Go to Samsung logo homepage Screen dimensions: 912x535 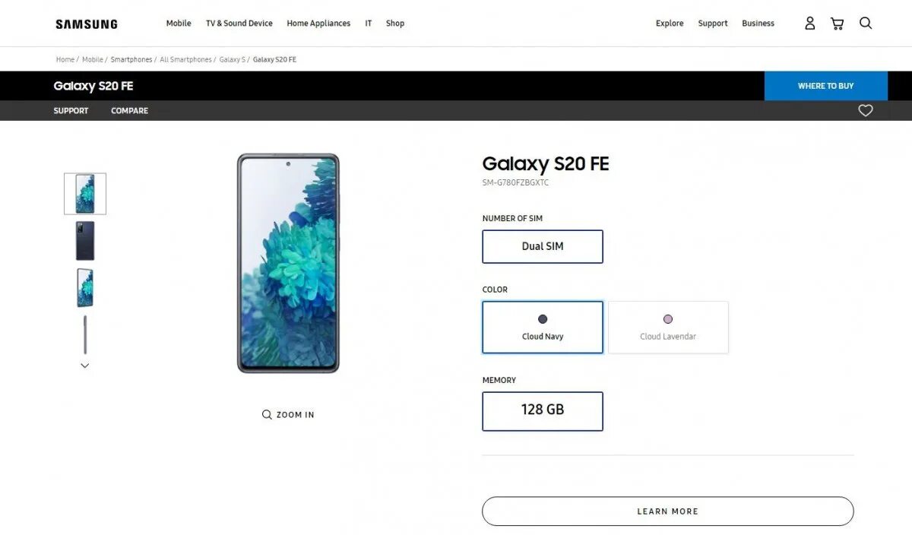(87, 24)
